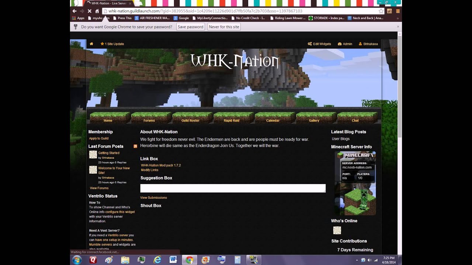Open the Google bookmark

[x=181, y=18]
